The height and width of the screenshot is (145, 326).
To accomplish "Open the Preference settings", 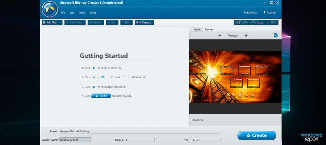I will pos(144,22).
